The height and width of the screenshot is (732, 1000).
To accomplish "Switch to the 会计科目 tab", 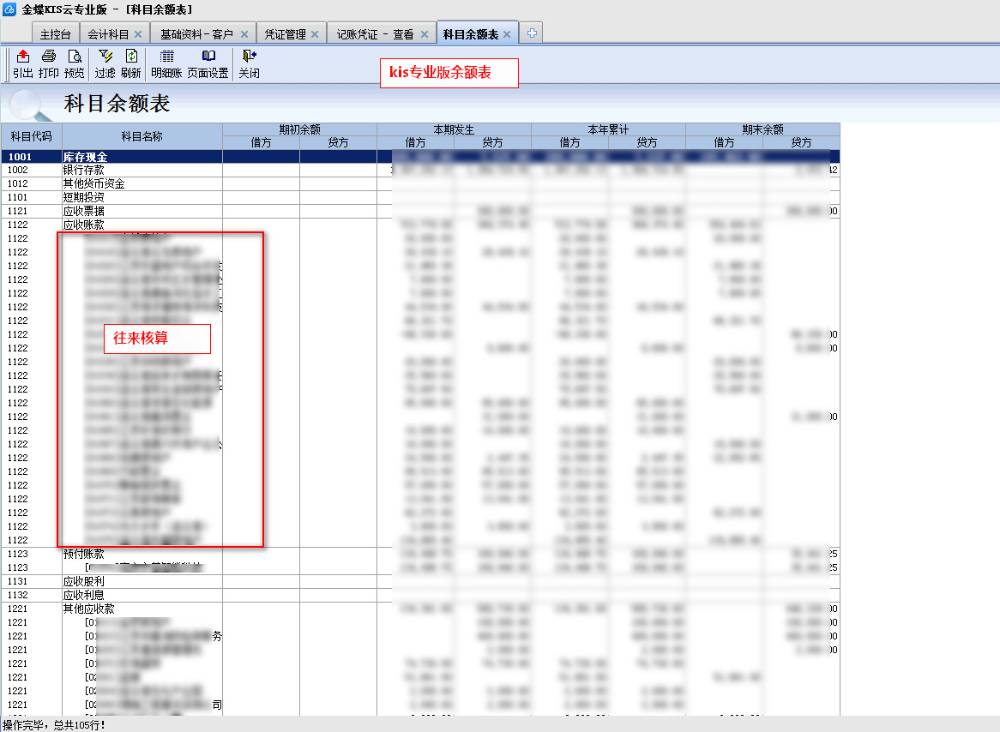I will 108,34.
